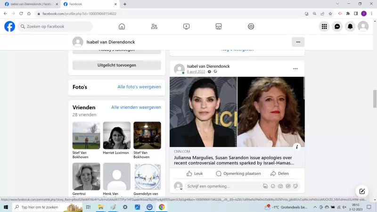Click the article info icon on image

pos(297,147)
